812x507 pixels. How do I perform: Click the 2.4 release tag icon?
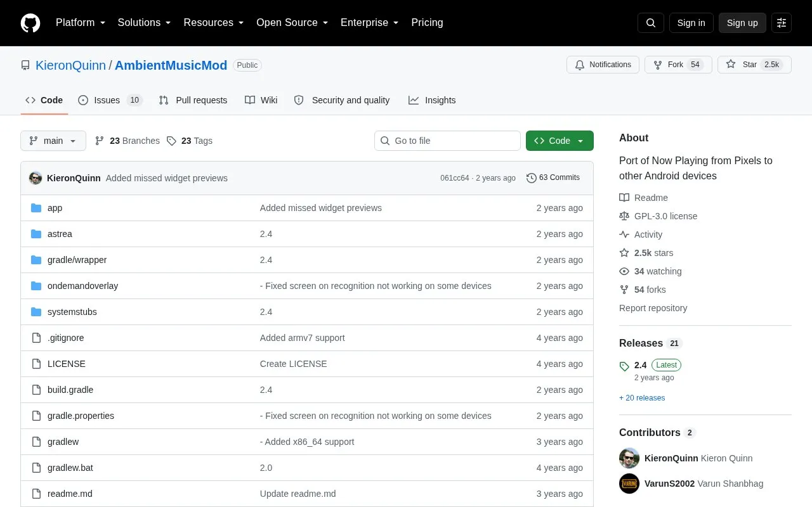tap(624, 366)
